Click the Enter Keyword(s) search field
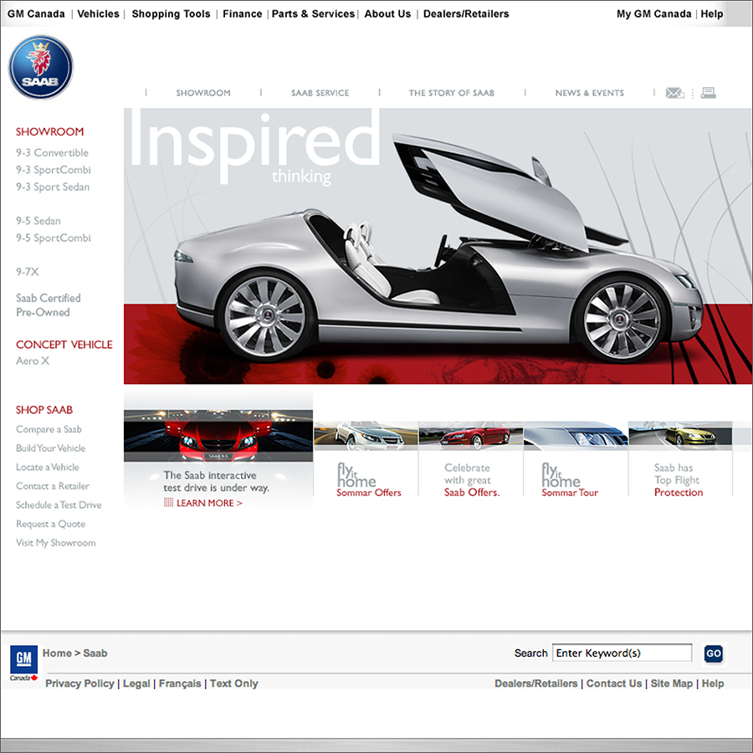 coord(622,653)
